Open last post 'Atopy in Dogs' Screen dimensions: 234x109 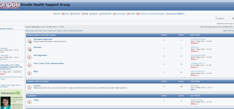(x=197, y=100)
